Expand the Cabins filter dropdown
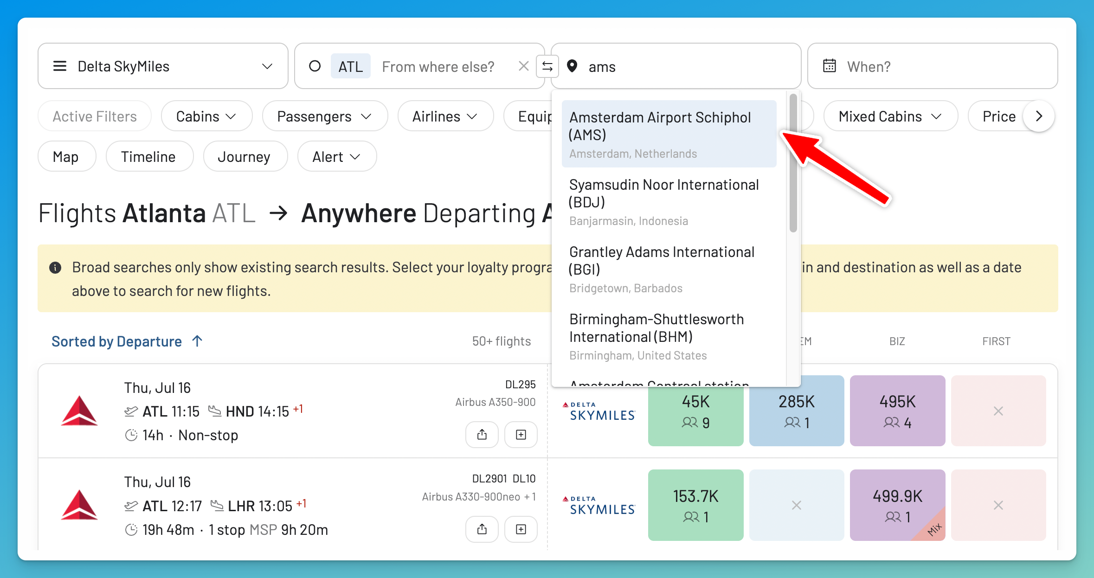This screenshot has width=1094, height=578. (206, 116)
